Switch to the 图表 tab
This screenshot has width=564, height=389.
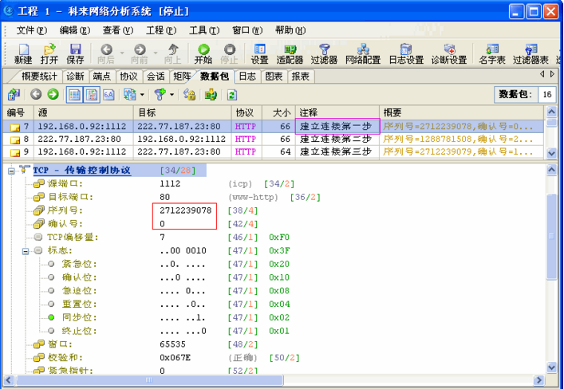coord(274,77)
